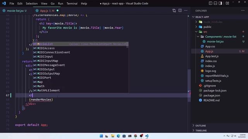This screenshot has height=139, width=248.
Task: Open Google Chrome from taskbar
Action: coord(135,136)
